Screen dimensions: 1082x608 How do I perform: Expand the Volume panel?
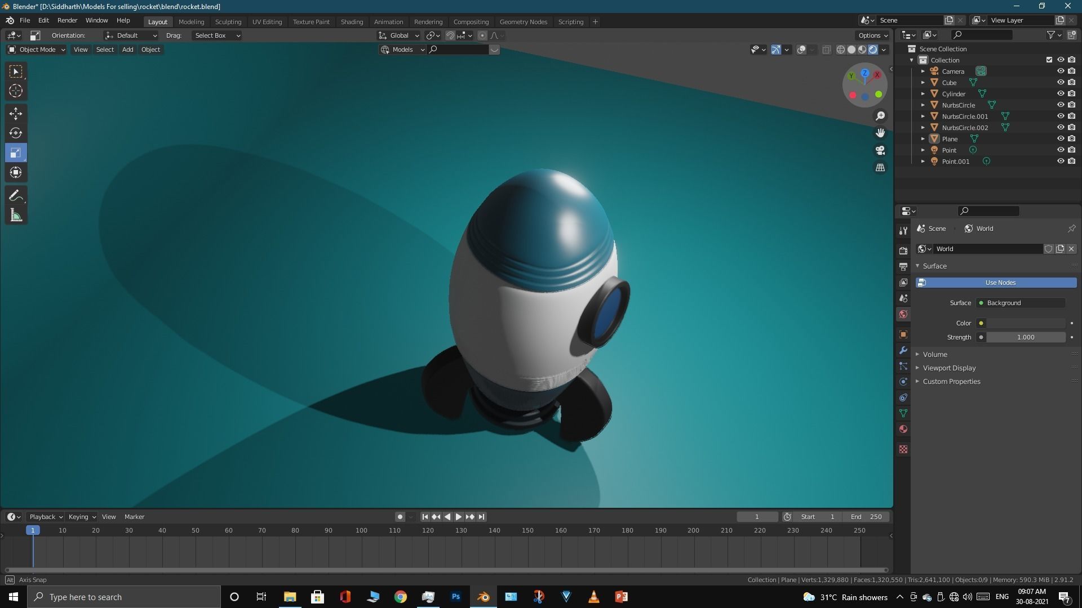935,354
